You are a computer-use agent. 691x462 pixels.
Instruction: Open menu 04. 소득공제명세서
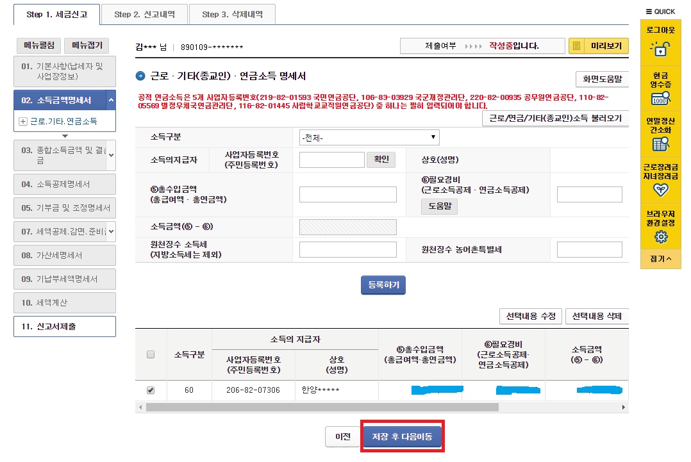coord(65,184)
